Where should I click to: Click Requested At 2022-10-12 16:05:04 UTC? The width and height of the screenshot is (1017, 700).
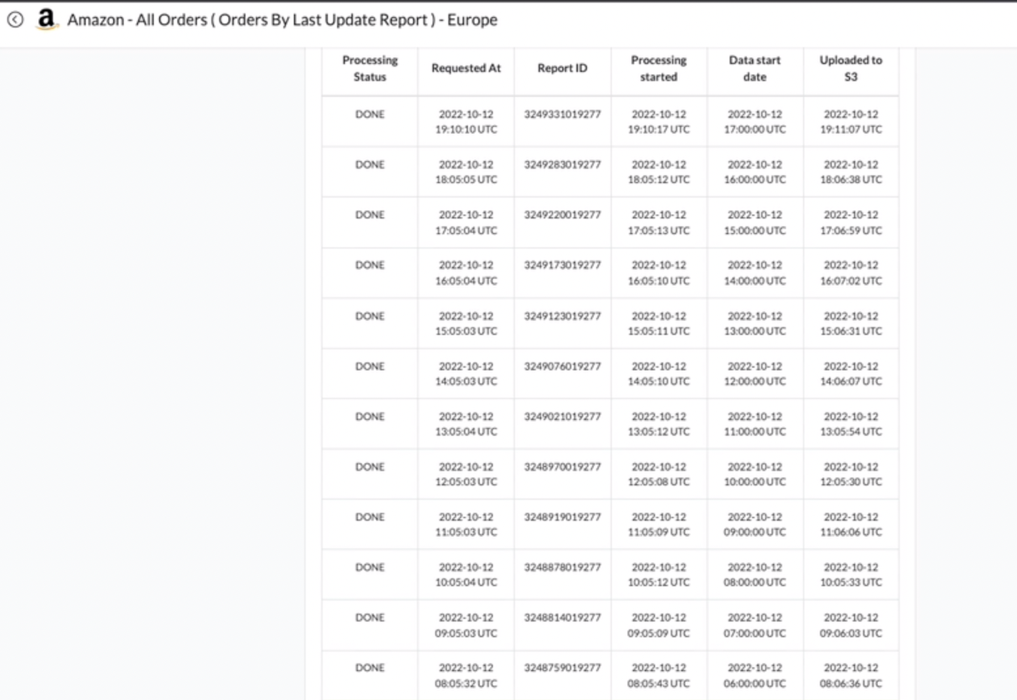(x=466, y=273)
